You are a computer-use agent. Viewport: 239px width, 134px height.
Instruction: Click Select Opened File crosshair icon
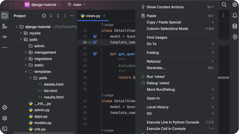[44, 16]
